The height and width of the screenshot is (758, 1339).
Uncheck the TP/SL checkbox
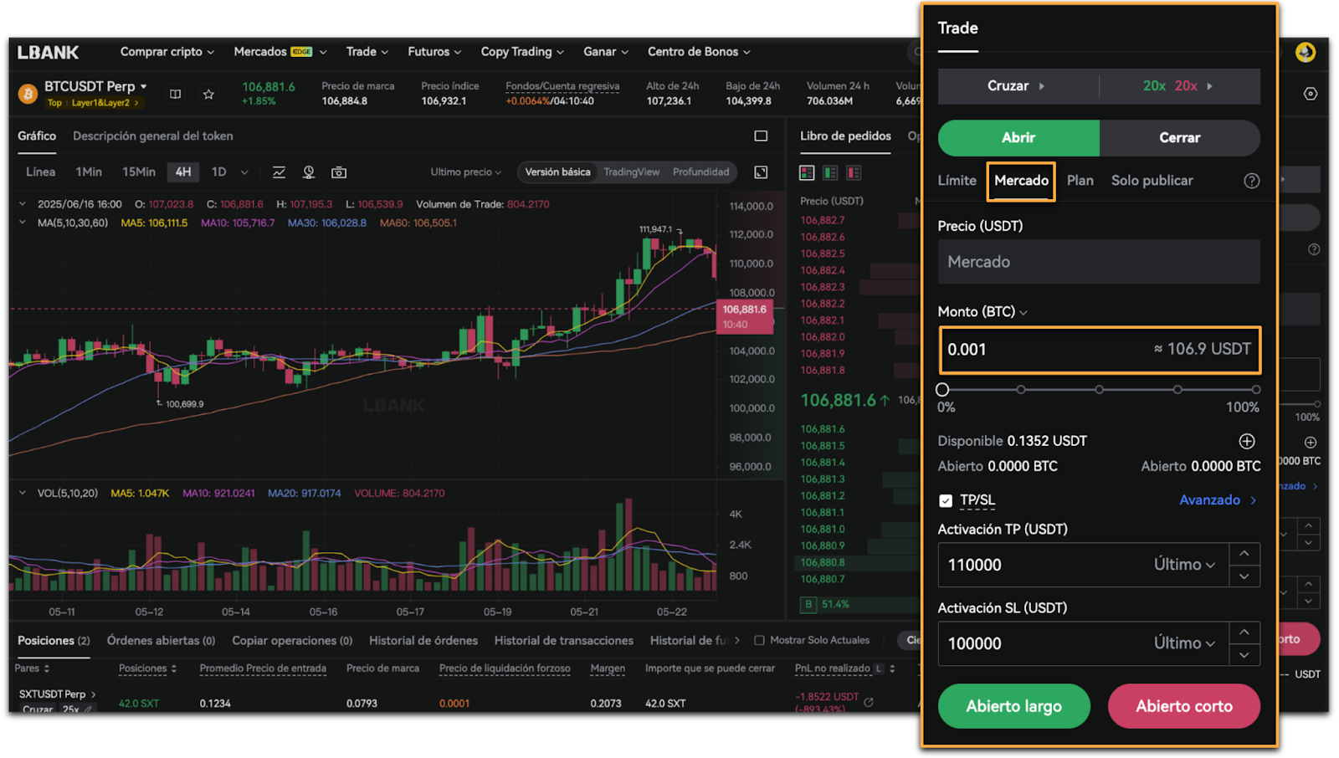coord(946,500)
